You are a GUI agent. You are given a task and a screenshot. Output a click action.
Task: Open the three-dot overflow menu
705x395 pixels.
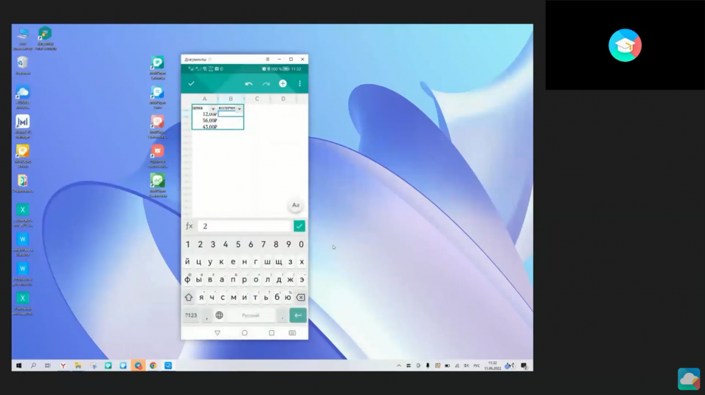(300, 83)
